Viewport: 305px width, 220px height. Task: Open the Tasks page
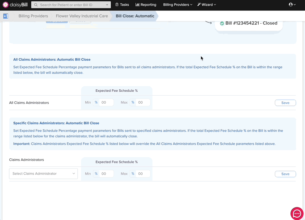[x=122, y=5]
